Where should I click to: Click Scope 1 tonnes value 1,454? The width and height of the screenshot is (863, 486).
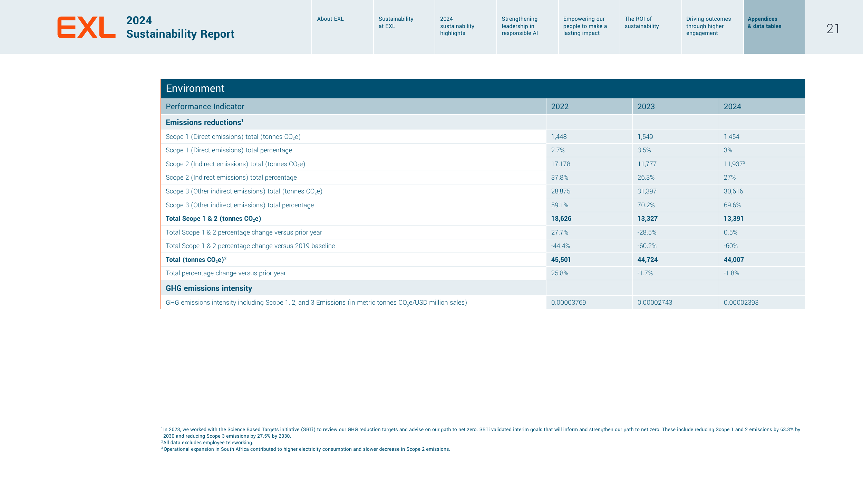731,136
